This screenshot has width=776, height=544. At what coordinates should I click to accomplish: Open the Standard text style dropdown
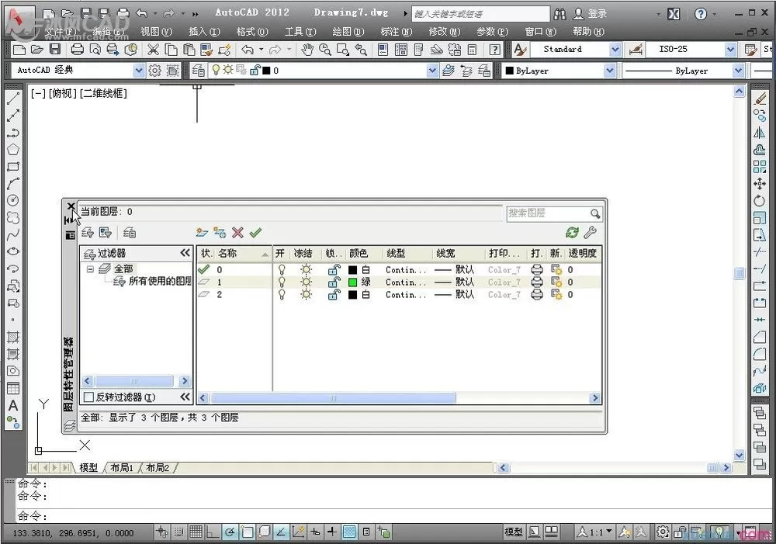click(x=615, y=50)
